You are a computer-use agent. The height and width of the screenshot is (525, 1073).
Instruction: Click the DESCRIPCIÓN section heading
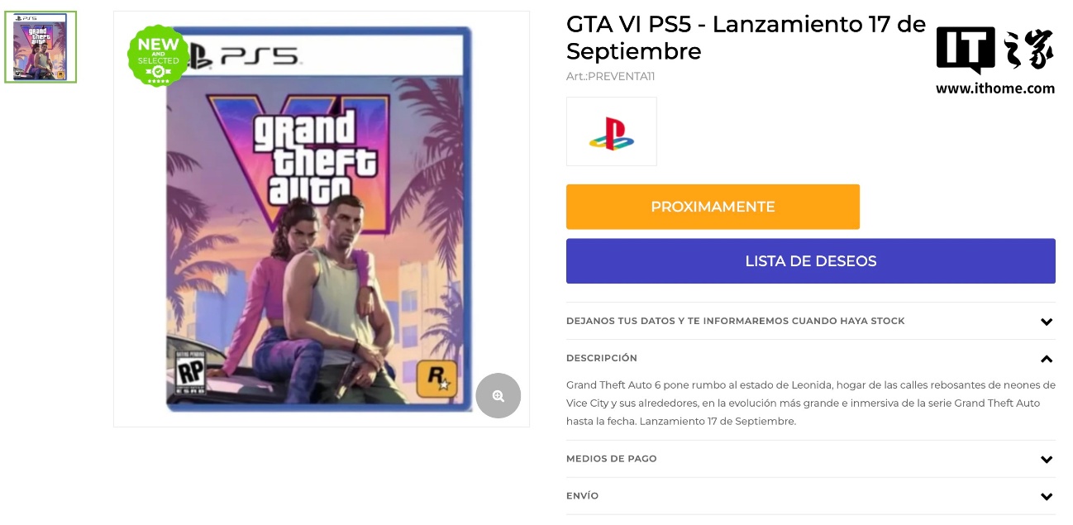coord(601,358)
